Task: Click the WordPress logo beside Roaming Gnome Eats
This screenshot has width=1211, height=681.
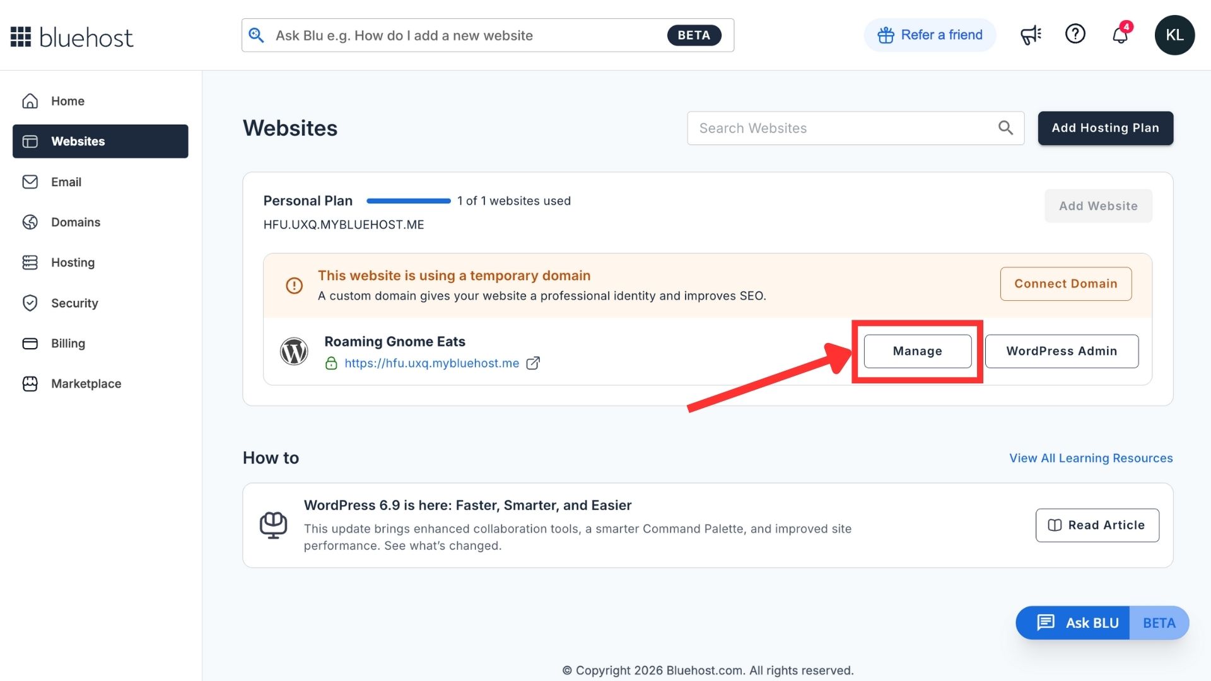Action: pos(294,351)
